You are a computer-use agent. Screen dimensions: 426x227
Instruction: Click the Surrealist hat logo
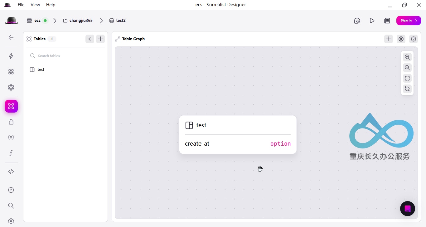(12, 21)
